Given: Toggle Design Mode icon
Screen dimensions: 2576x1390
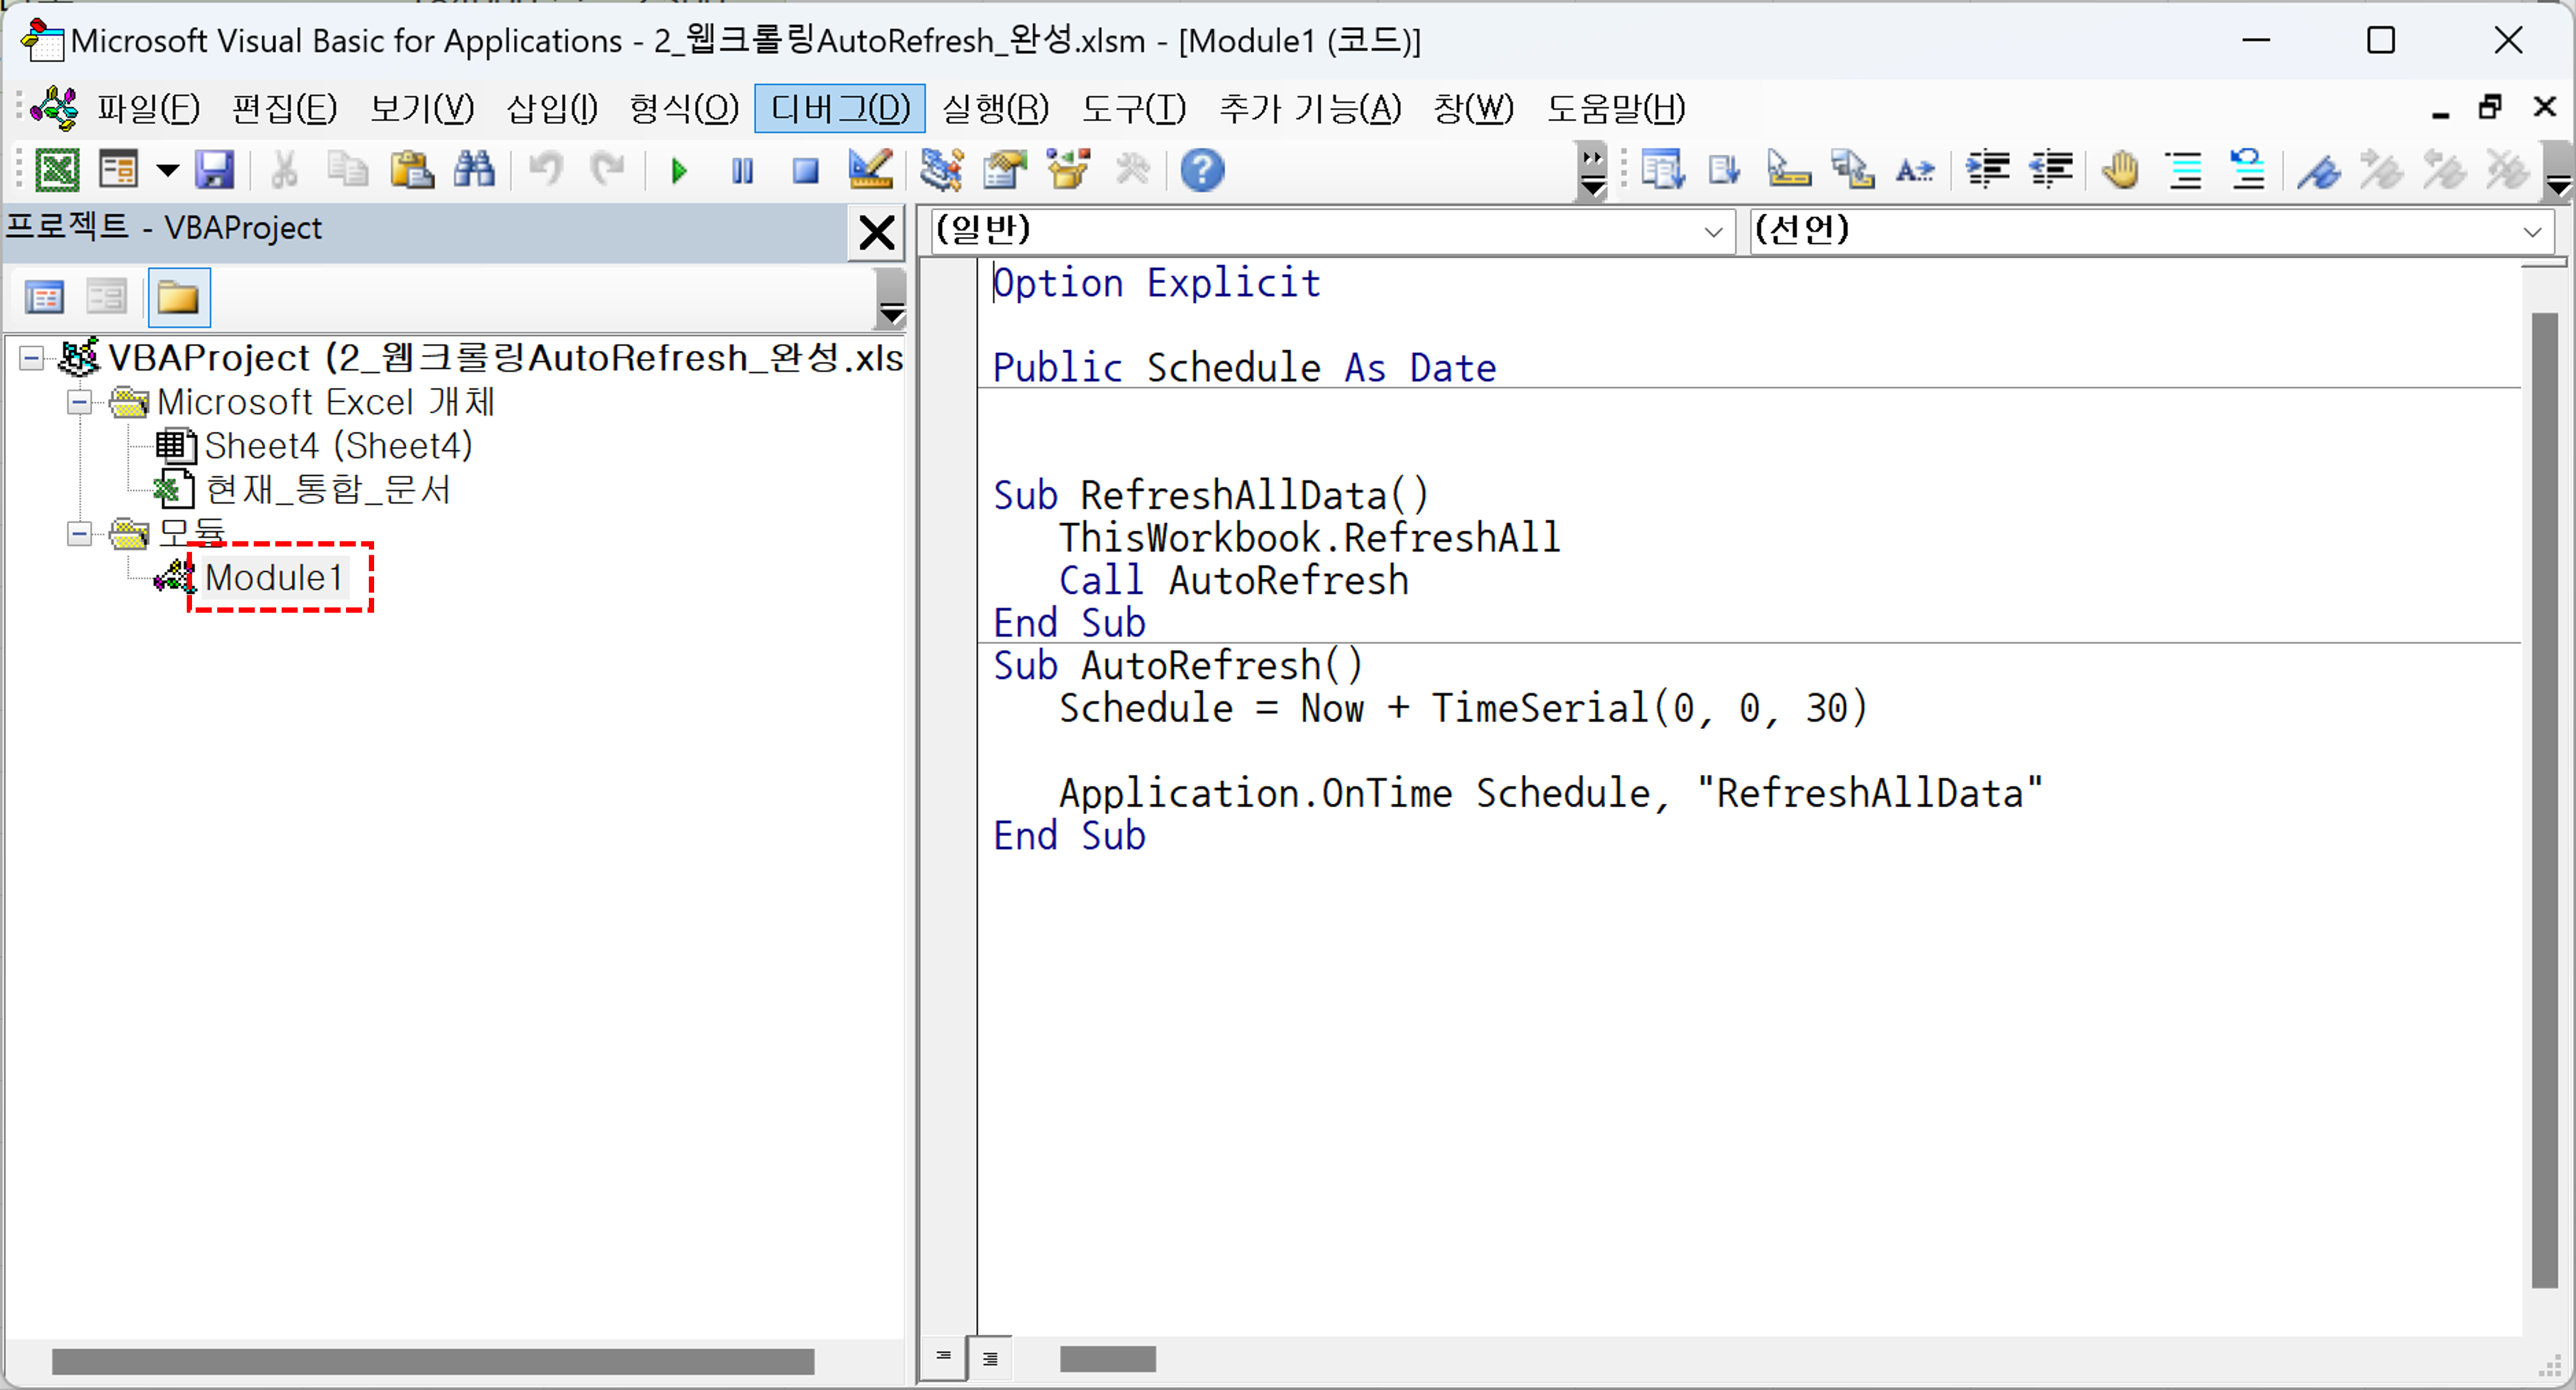Looking at the screenshot, I should coord(870,170).
